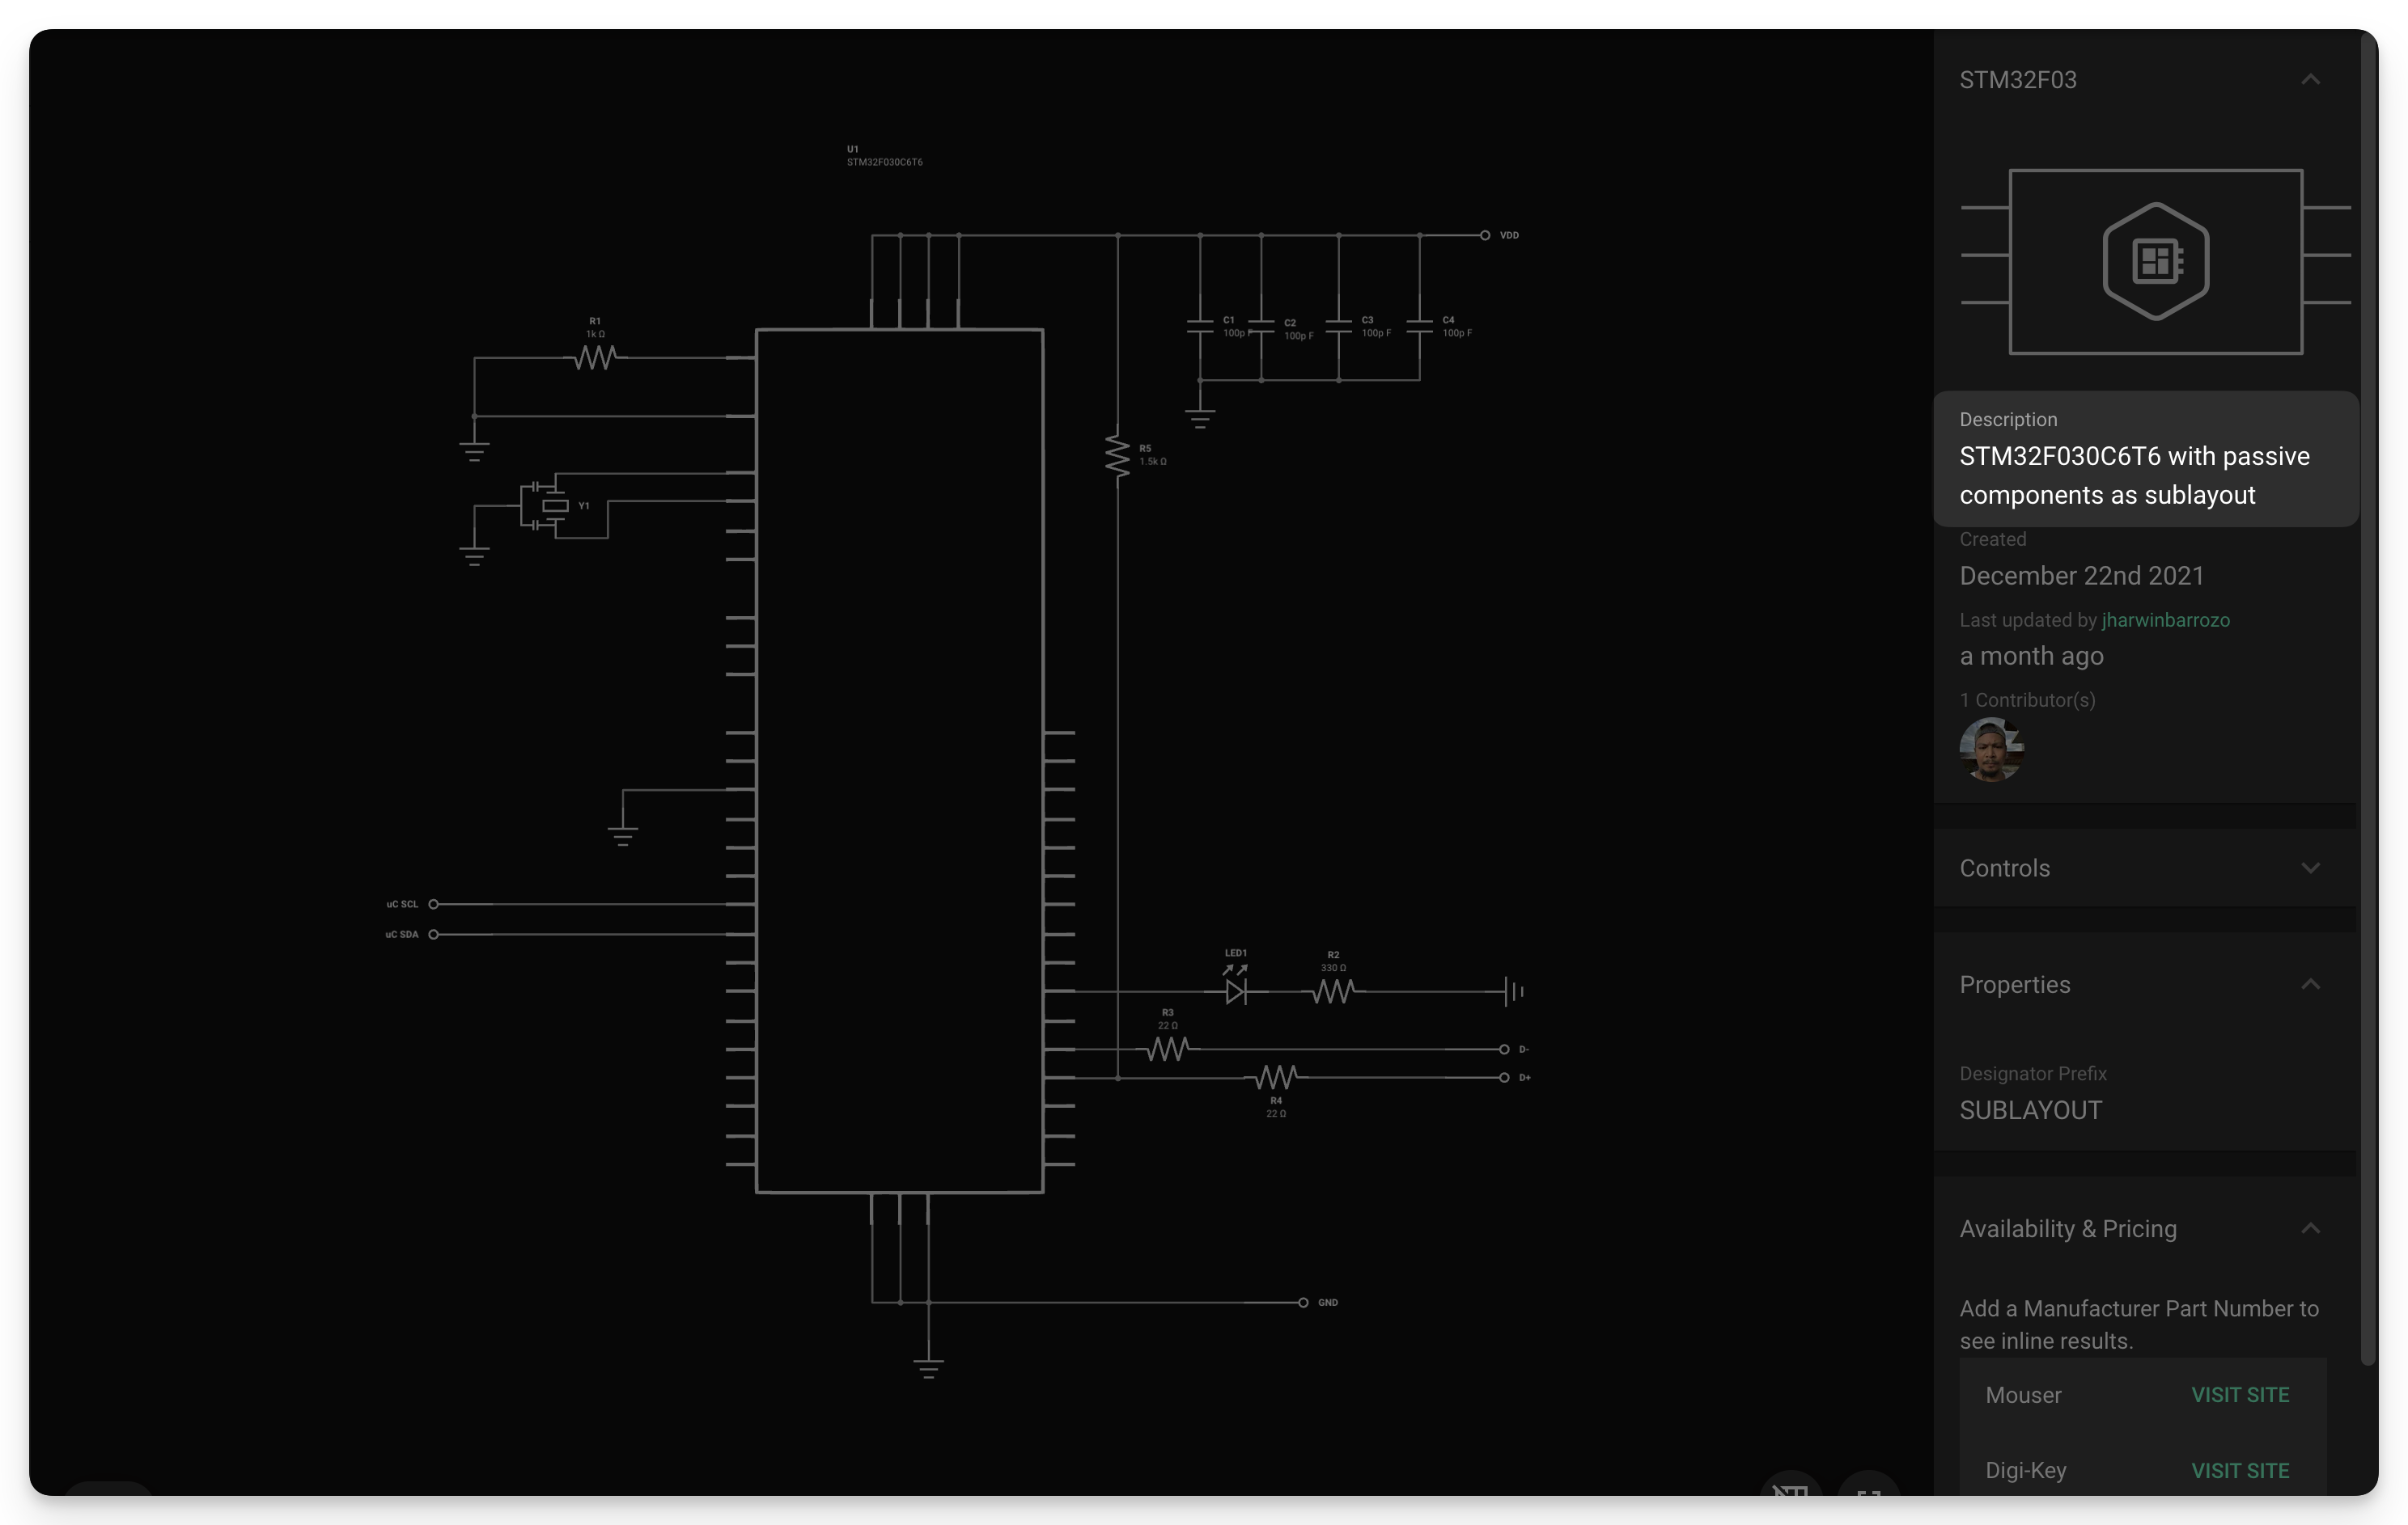
Task: Click the uC SCL terminal node
Action: pyautogui.click(x=434, y=904)
